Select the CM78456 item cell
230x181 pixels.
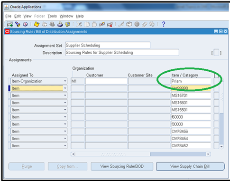point(191,131)
